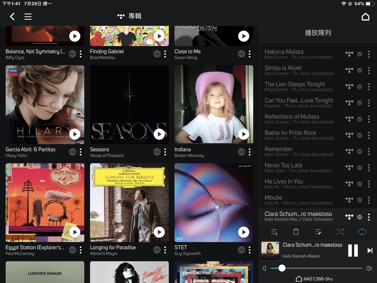This screenshot has width=377, height=283.
Task: Click MQA badge on Finding Gabriel album
Action: pos(157,54)
